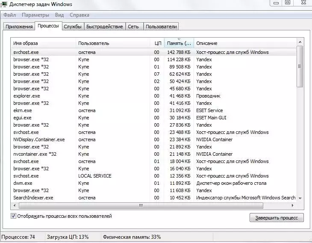Select svchost.exe row using 18 004 КБ

pos(153,161)
